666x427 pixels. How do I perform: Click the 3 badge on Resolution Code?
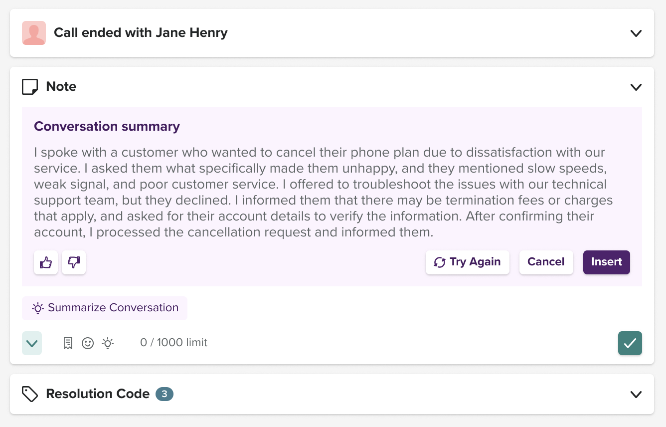point(164,394)
